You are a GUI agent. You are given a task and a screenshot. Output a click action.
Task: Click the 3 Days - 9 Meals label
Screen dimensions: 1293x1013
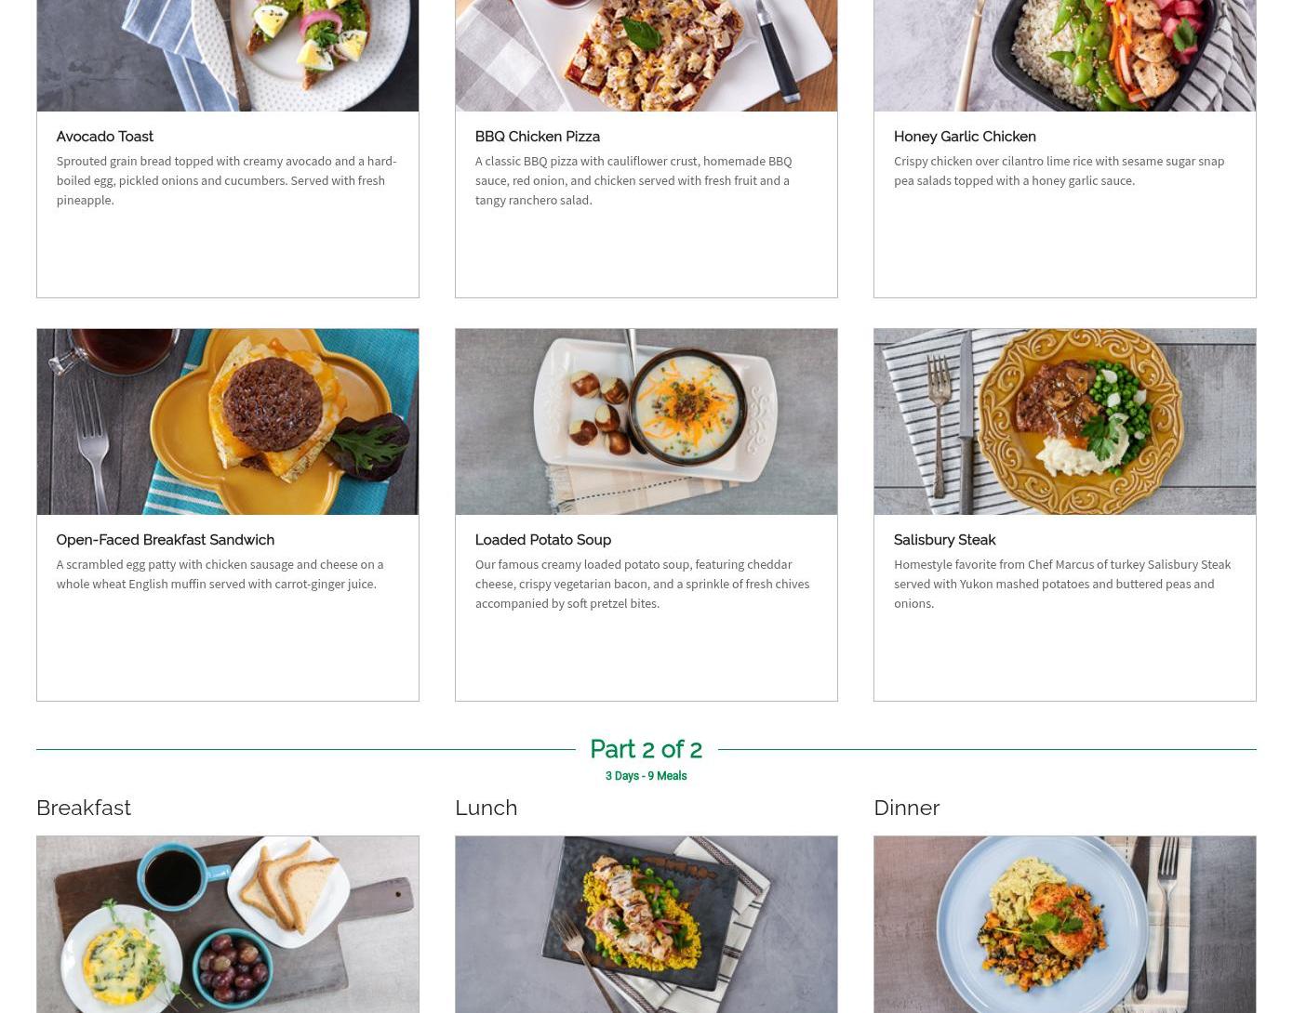(646, 776)
